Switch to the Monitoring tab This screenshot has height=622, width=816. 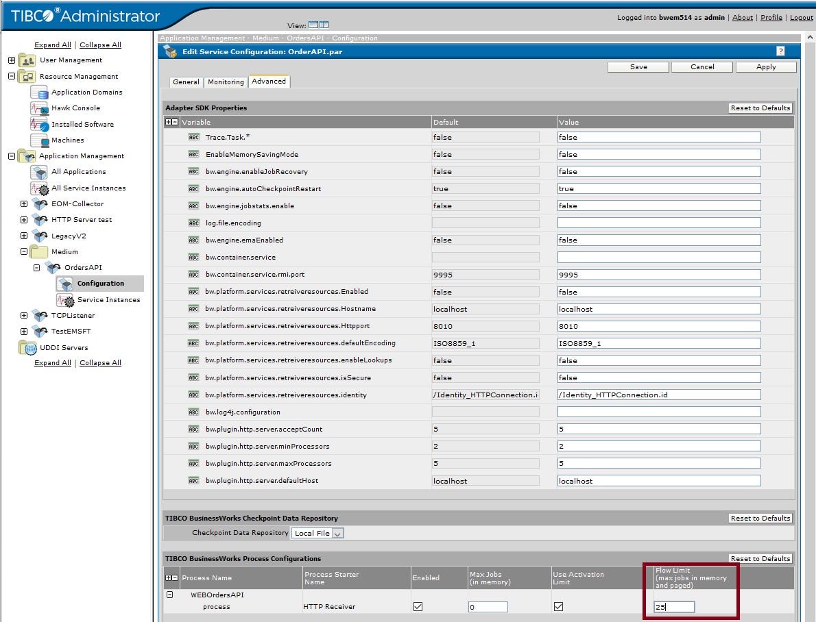point(226,81)
